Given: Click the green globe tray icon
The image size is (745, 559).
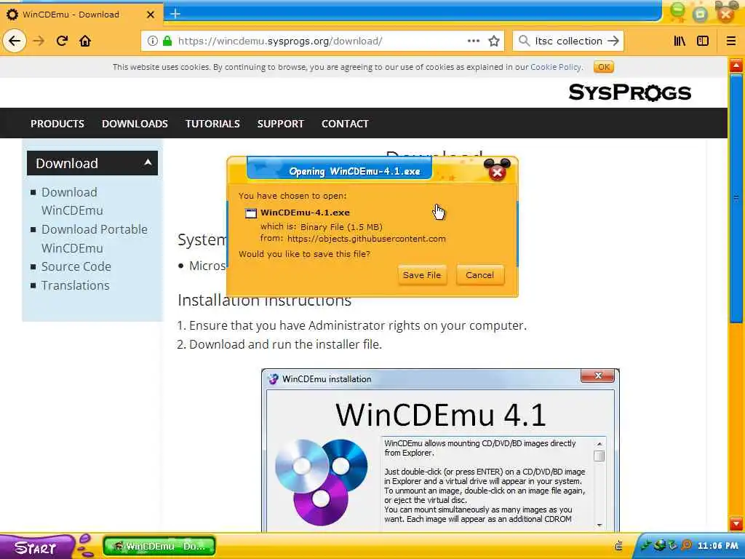Looking at the screenshot, I should [659, 546].
